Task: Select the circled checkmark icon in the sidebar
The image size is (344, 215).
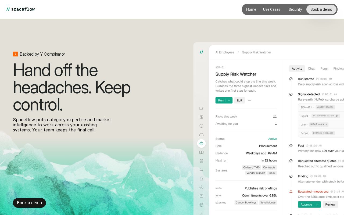Action: click(x=201, y=126)
